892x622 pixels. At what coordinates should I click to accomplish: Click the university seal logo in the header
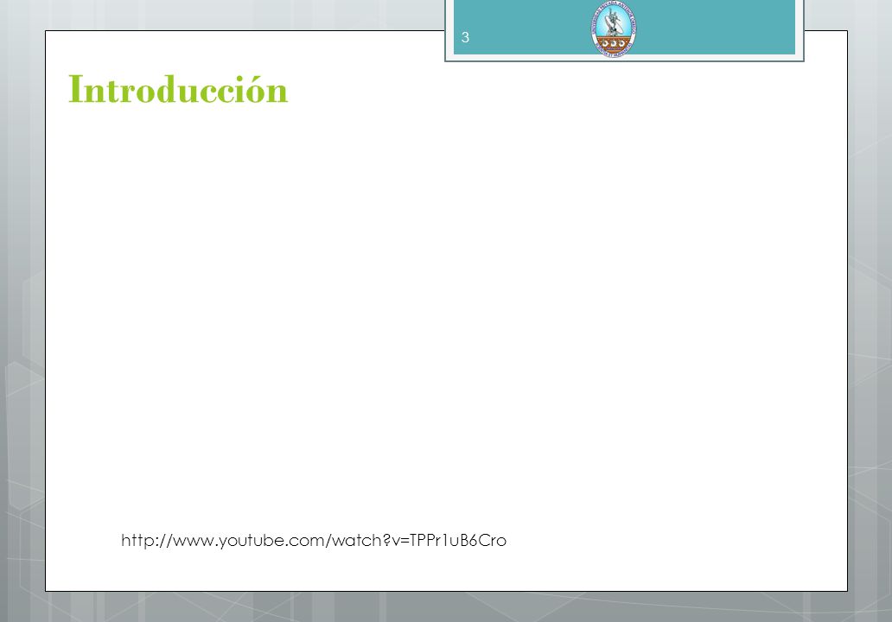click(x=614, y=29)
